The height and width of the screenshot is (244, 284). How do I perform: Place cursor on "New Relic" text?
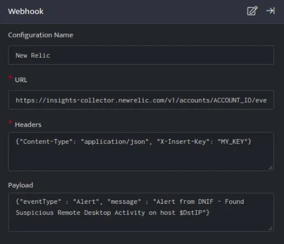33,55
